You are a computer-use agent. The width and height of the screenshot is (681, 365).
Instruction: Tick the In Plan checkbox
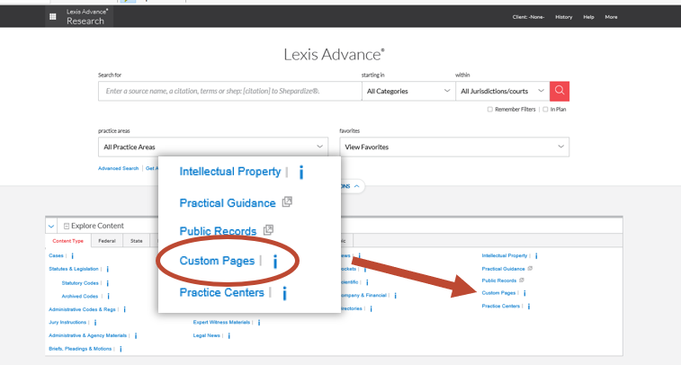pyautogui.click(x=545, y=110)
